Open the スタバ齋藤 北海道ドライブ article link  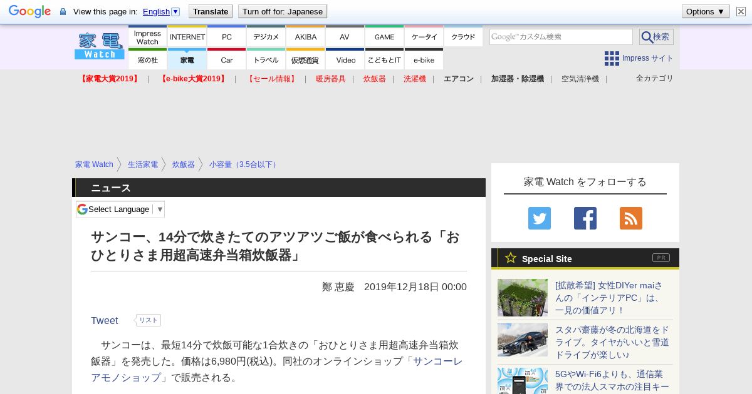pos(612,342)
